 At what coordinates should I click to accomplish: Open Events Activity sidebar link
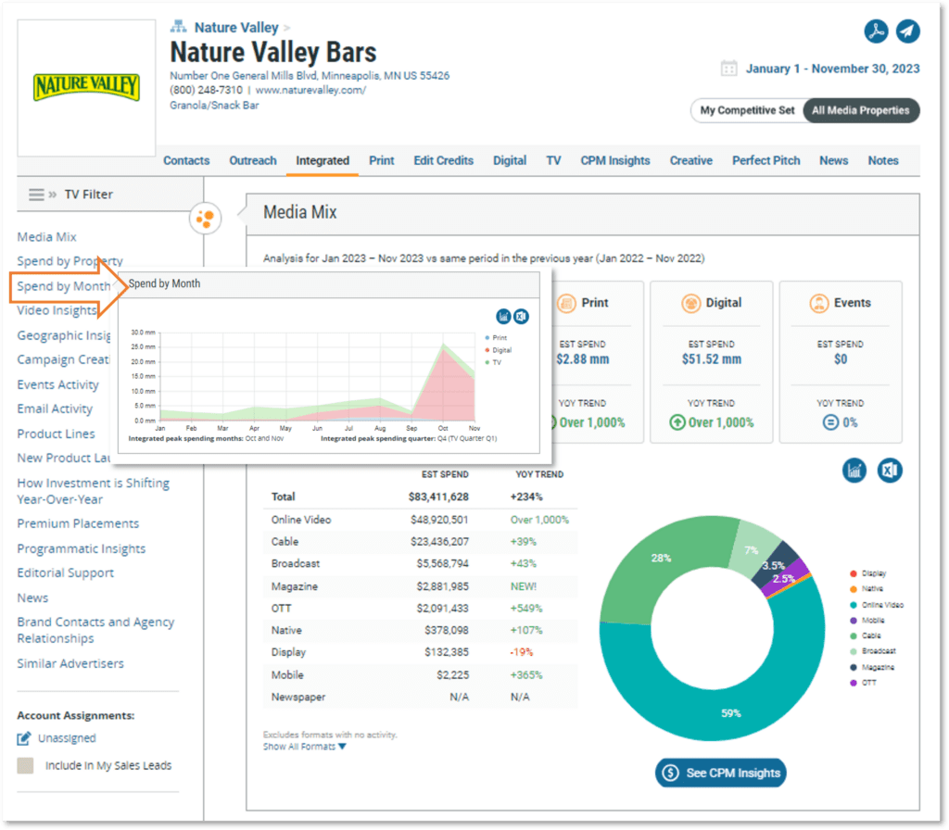(57, 384)
